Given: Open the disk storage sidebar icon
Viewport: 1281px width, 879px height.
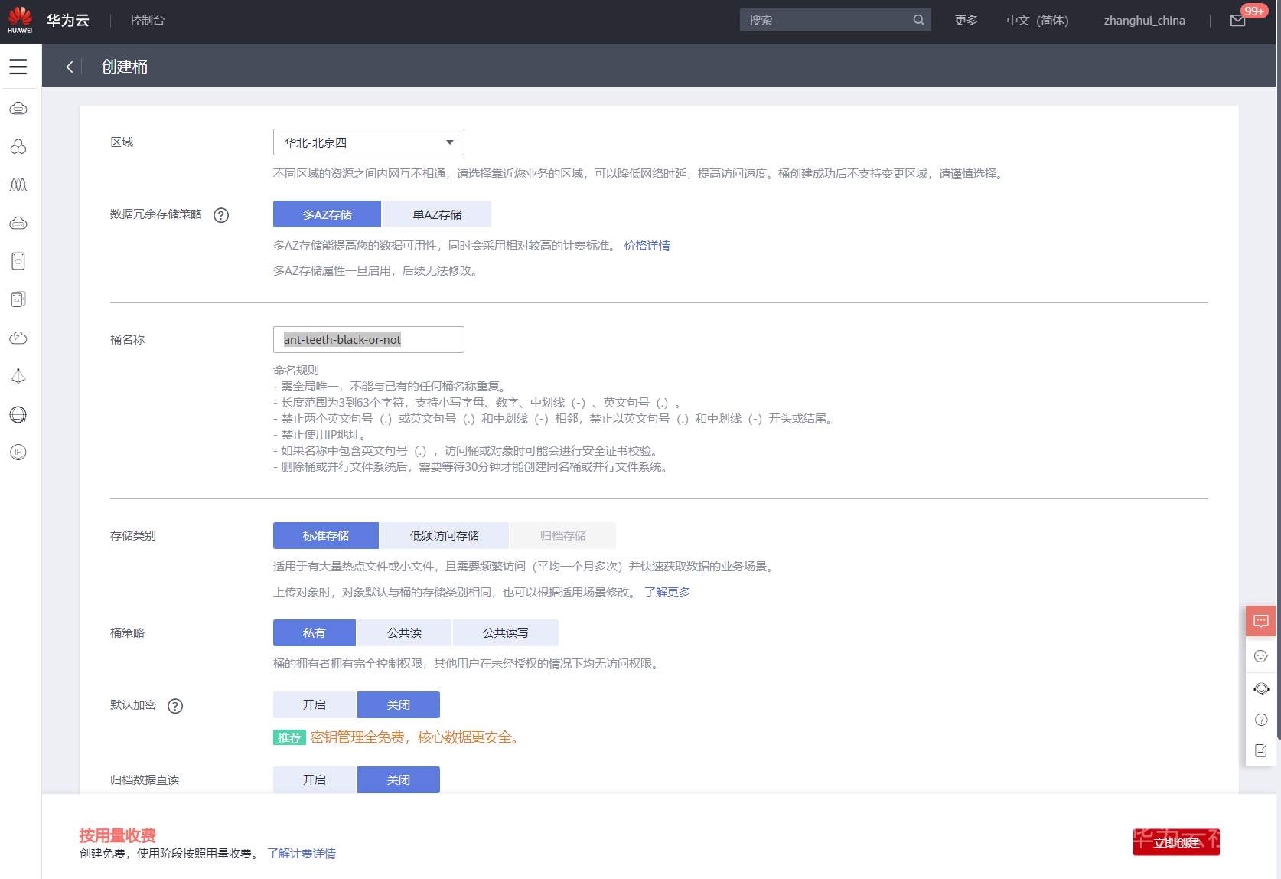Looking at the screenshot, I should point(18,261).
